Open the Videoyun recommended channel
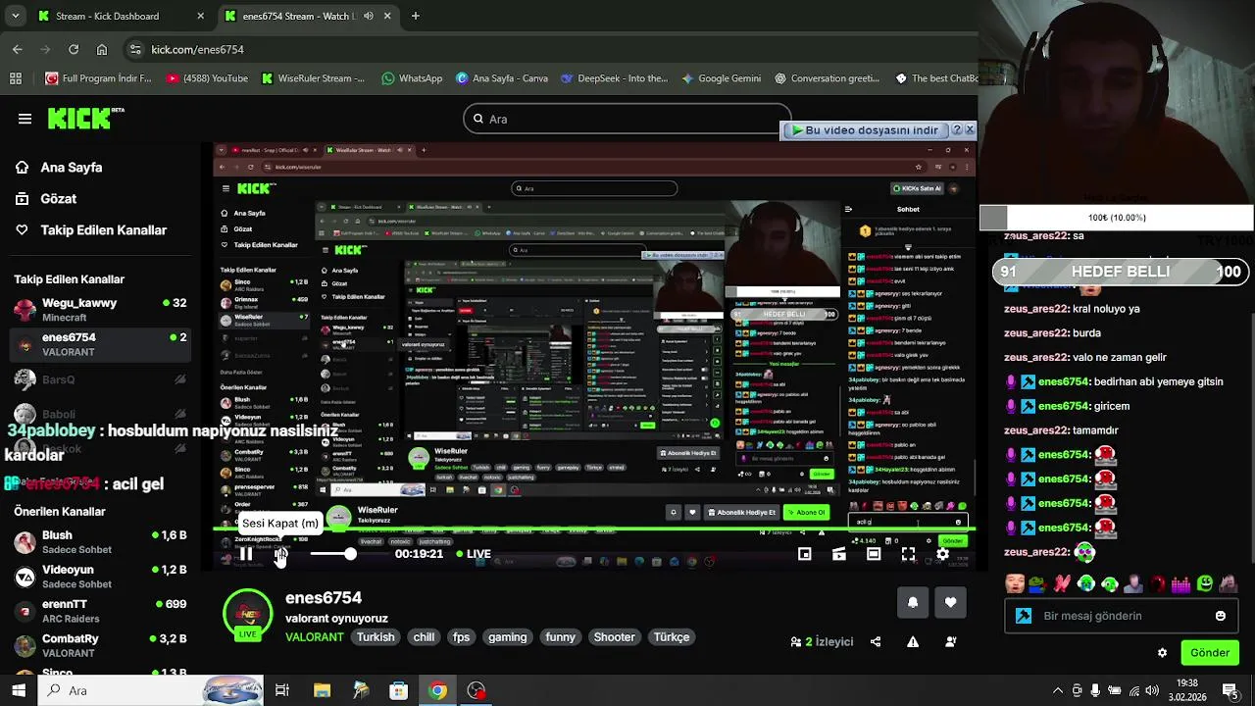Image resolution: width=1255 pixels, height=706 pixels. [98, 577]
